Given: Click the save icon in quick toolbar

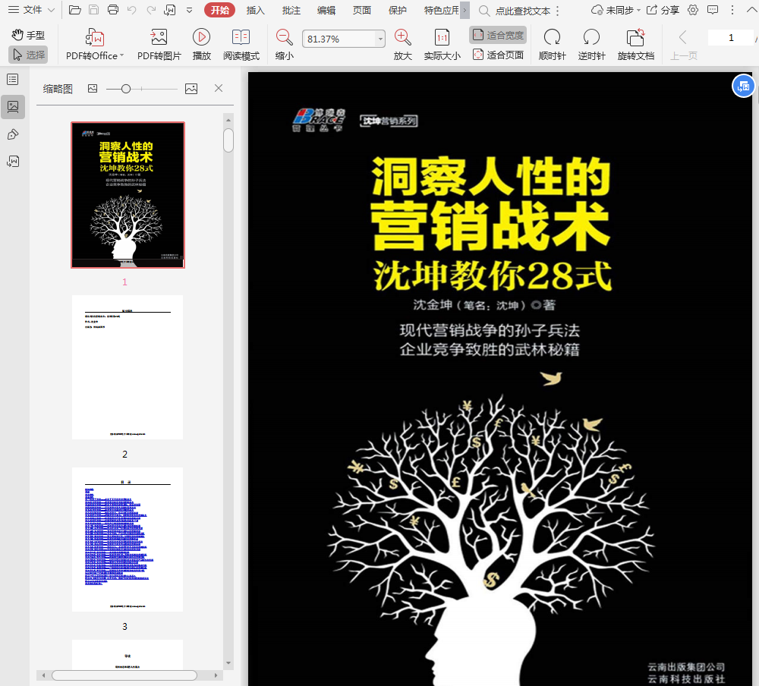Looking at the screenshot, I should point(94,10).
